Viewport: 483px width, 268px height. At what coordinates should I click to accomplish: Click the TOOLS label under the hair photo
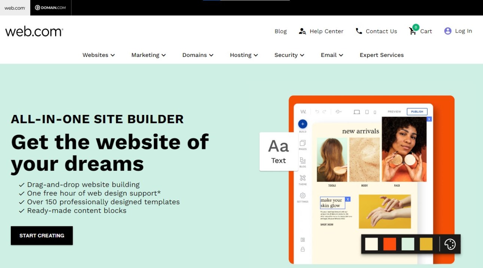[332, 185]
